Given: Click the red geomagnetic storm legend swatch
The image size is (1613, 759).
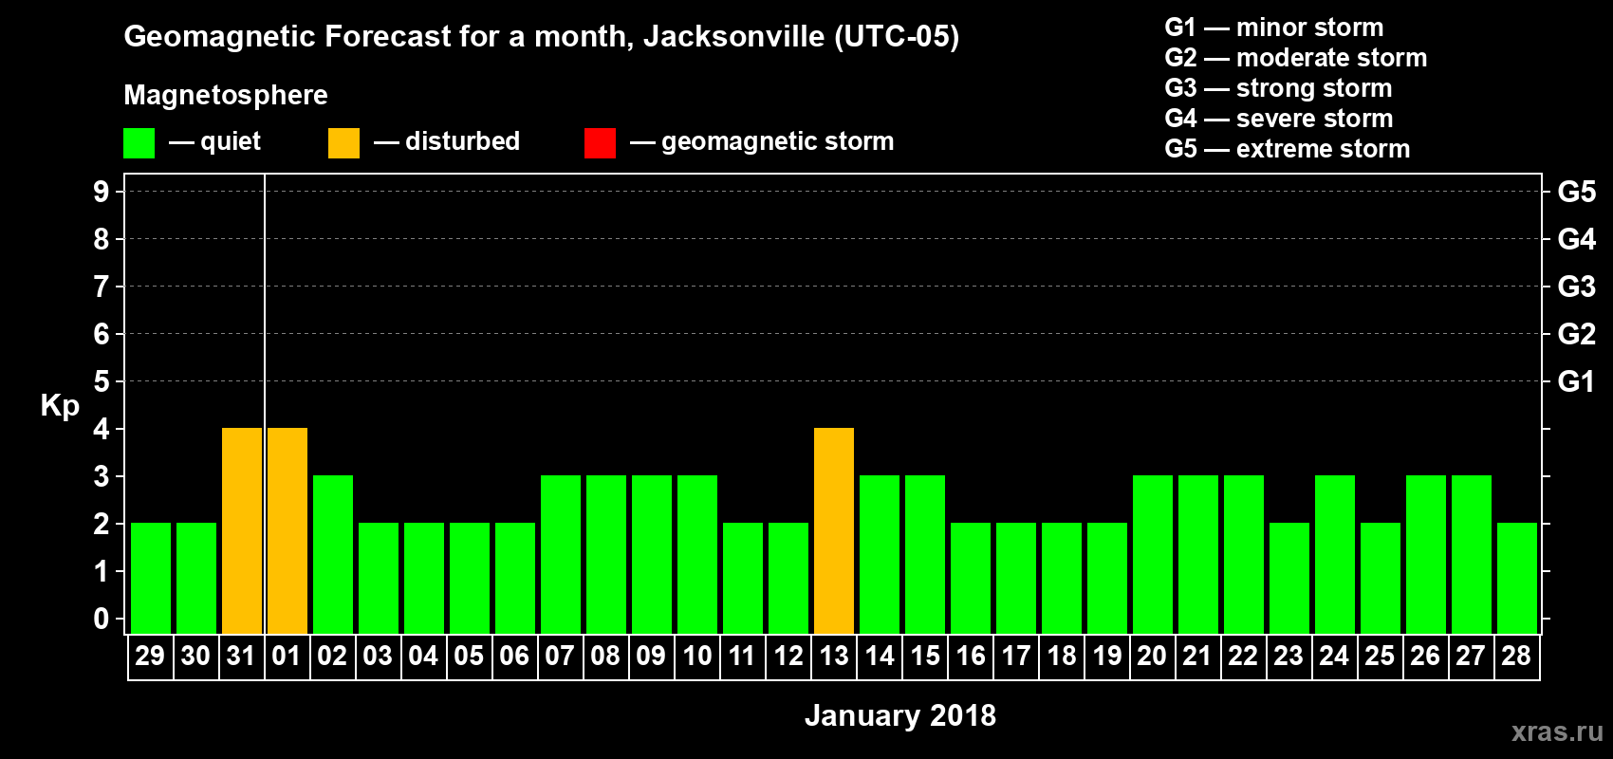Looking at the screenshot, I should pos(600,143).
